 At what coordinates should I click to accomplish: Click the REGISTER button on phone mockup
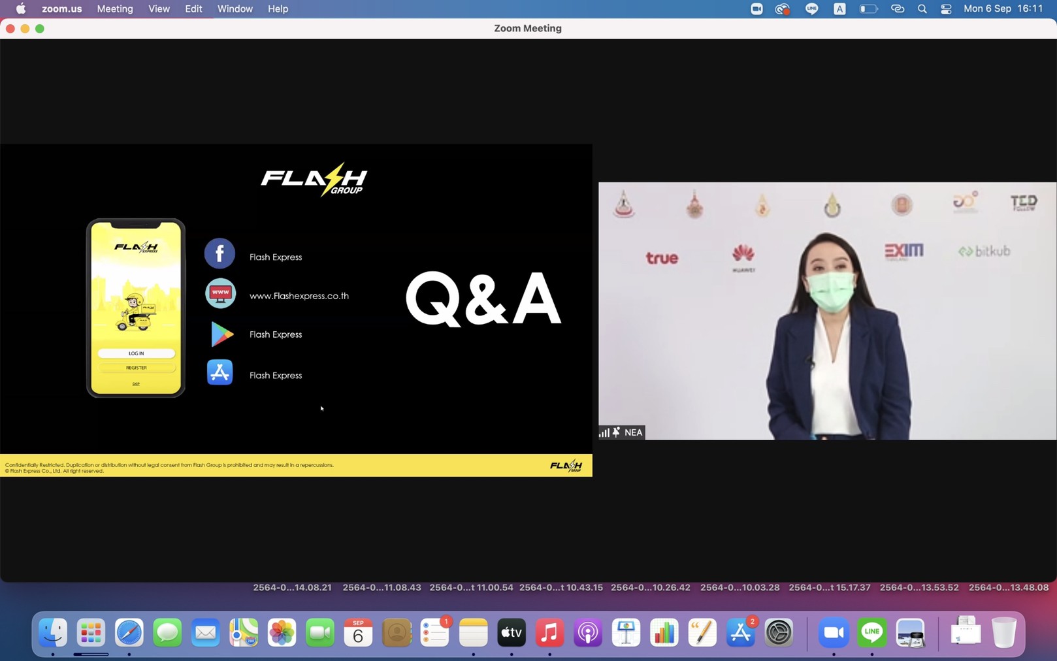(x=136, y=368)
